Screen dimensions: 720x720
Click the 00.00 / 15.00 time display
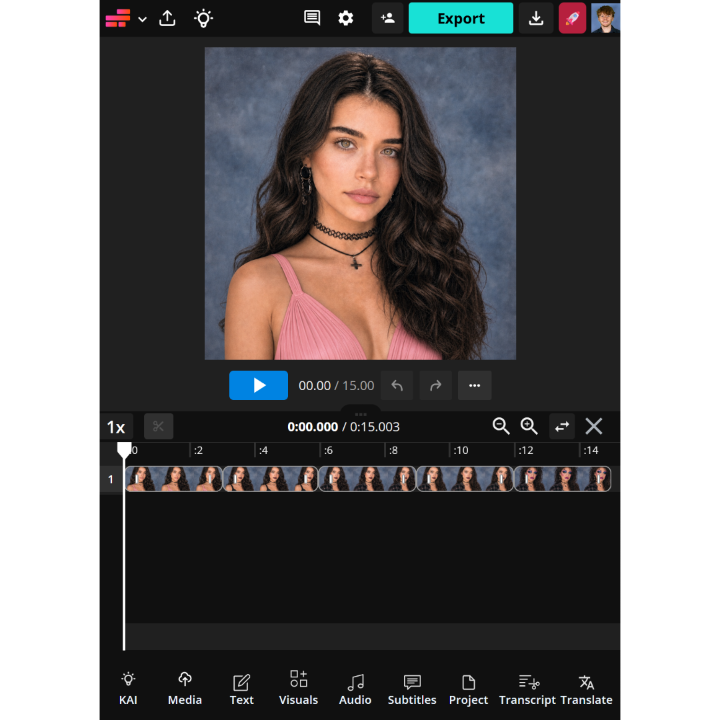(x=336, y=386)
